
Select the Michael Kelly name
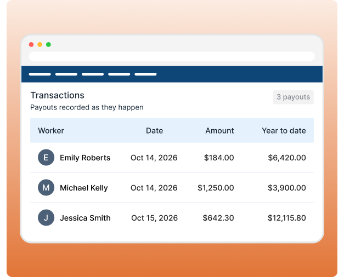pyautogui.click(x=84, y=188)
